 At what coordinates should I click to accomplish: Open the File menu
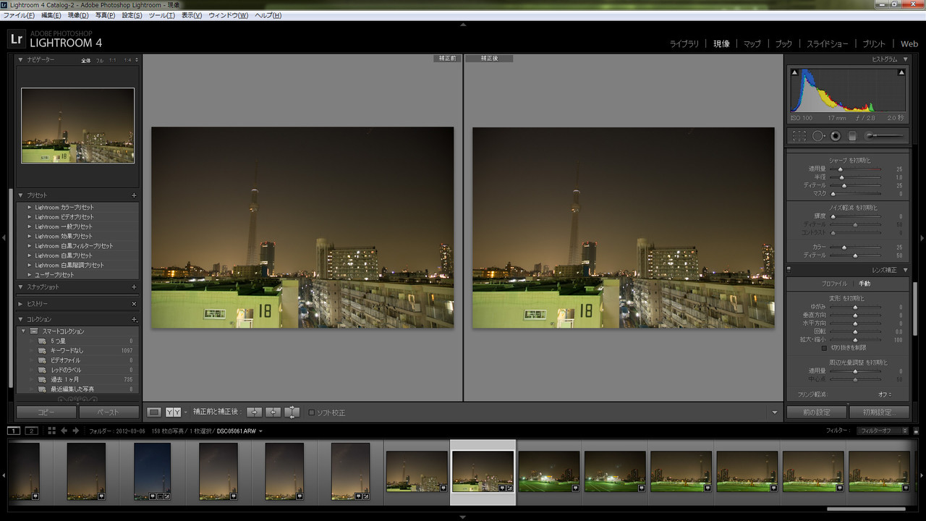tap(20, 15)
